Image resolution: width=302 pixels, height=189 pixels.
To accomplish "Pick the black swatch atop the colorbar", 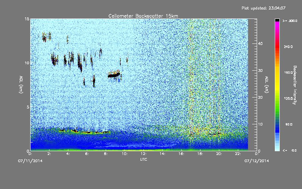I will pyautogui.click(x=277, y=20).
